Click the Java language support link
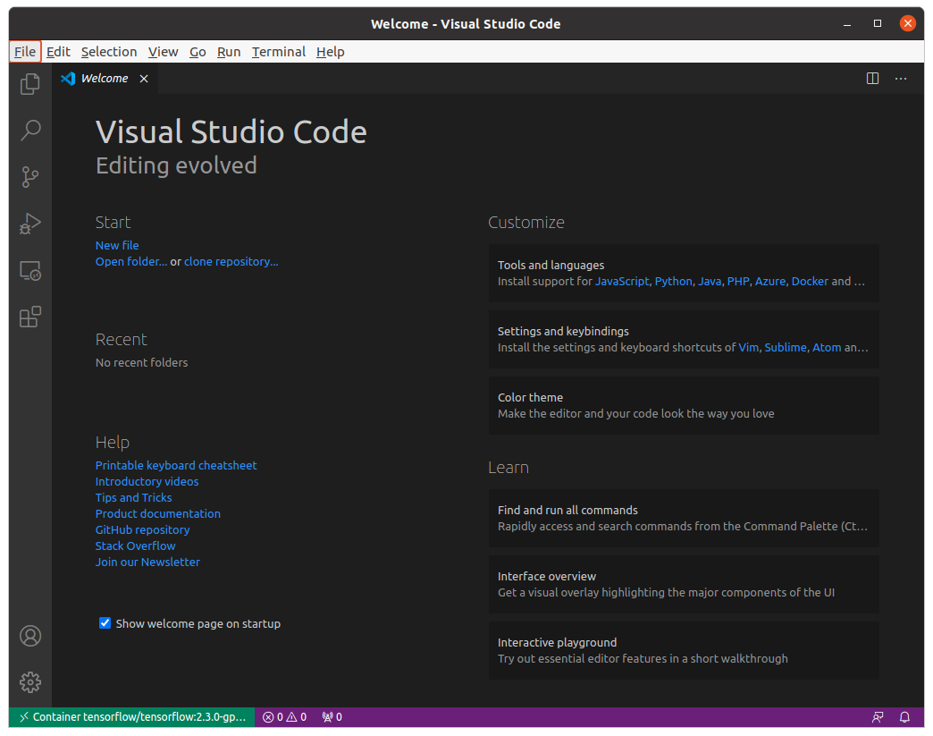 [x=710, y=281]
